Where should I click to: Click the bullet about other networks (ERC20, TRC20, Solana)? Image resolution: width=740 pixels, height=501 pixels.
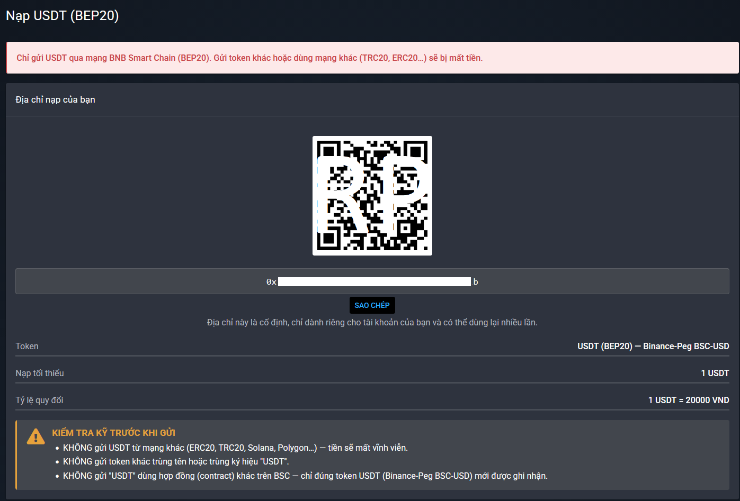coord(235,448)
